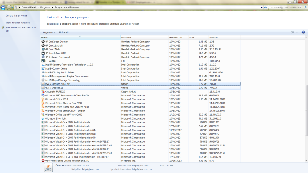Viewport: 308px width, 173px height.
Task: Click the Motorola Mobile Drivers Installation icon
Action: (43, 161)
